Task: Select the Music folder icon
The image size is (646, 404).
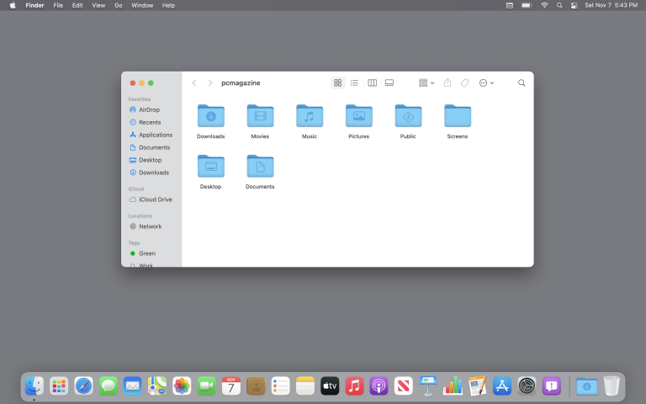Action: point(310,117)
